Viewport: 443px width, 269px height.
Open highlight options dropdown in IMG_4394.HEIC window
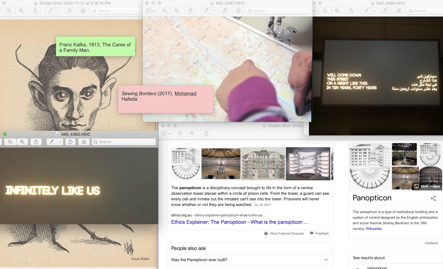tap(375, 11)
